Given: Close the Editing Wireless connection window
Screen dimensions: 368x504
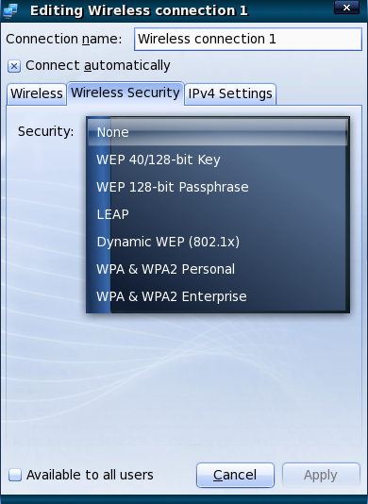Looking at the screenshot, I should 346,8.
